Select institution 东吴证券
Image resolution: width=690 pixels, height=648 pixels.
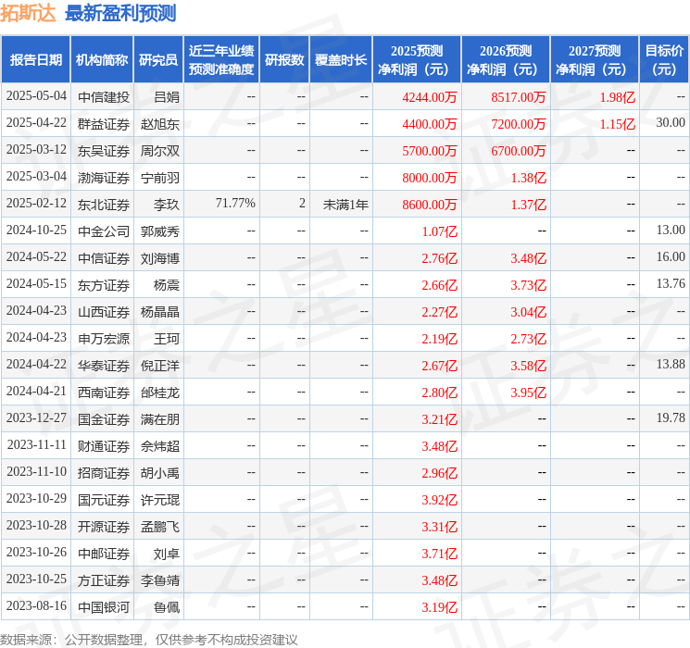click(104, 151)
